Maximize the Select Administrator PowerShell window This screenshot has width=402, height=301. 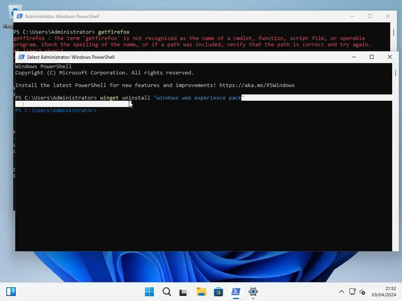tap(372, 57)
